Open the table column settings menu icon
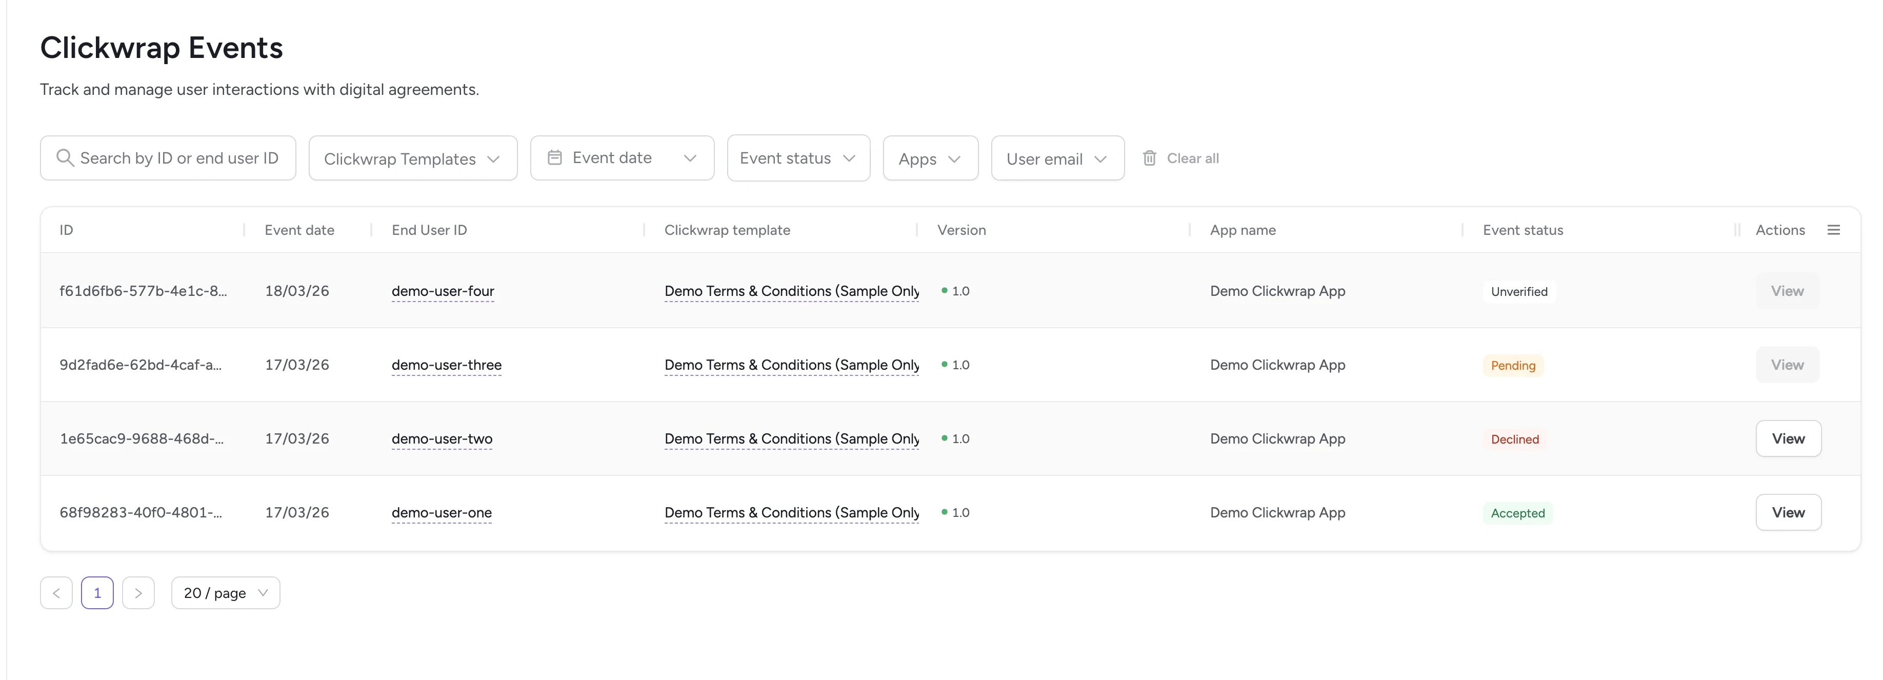This screenshot has width=1883, height=680. [x=1833, y=230]
